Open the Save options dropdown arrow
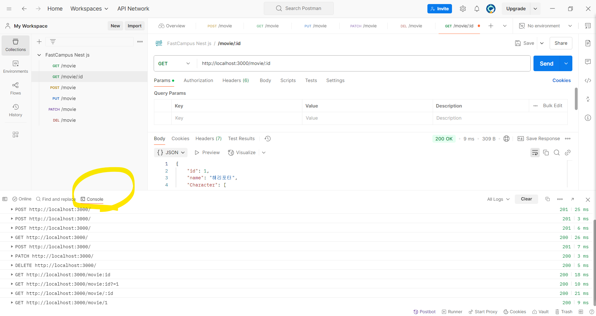The height and width of the screenshot is (316, 596). (x=542, y=43)
